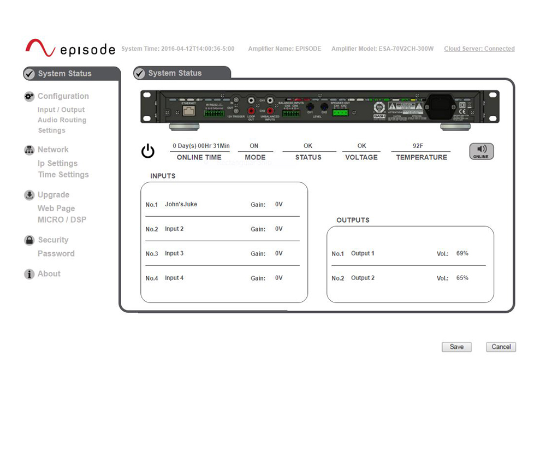Open the Audio Routing page
Screen dimensions: 546x464
[x=62, y=120]
